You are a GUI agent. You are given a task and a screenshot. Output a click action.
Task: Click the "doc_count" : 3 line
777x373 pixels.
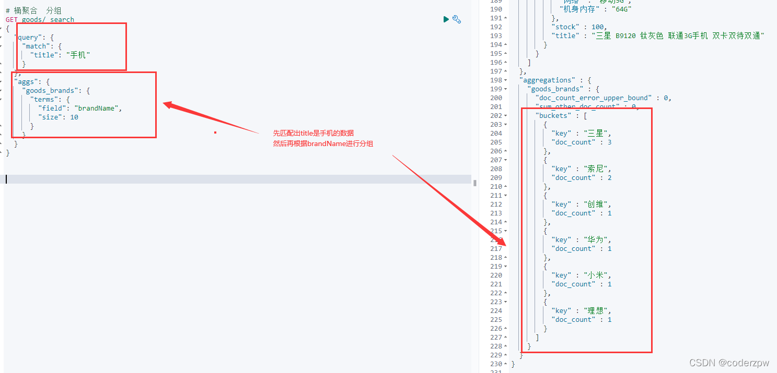pos(581,142)
